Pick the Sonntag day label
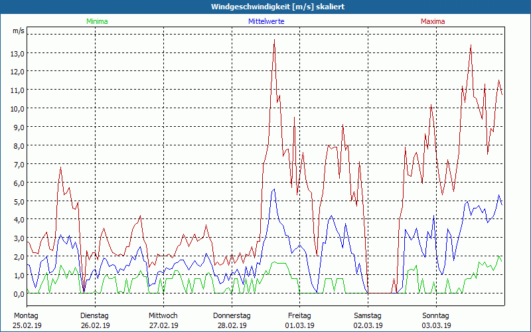 436,315
